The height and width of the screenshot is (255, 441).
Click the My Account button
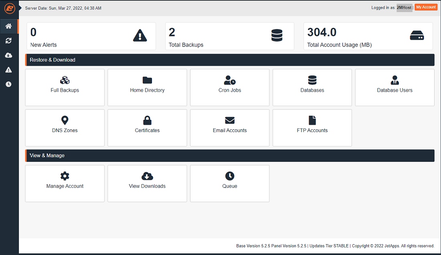[x=426, y=7]
